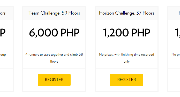This screenshot has width=180, height=97.
Task: Click the 4 runners description text
Action: [x=54, y=58]
